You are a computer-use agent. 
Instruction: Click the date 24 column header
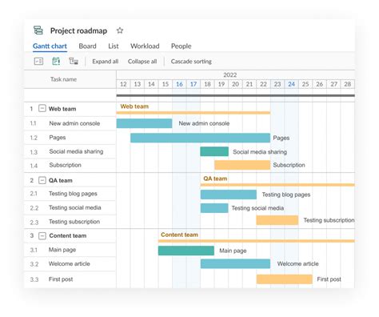point(291,84)
